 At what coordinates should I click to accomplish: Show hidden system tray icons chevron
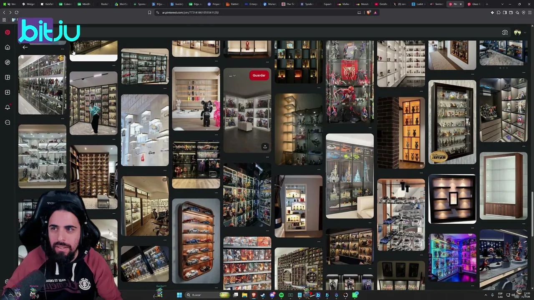486,295
